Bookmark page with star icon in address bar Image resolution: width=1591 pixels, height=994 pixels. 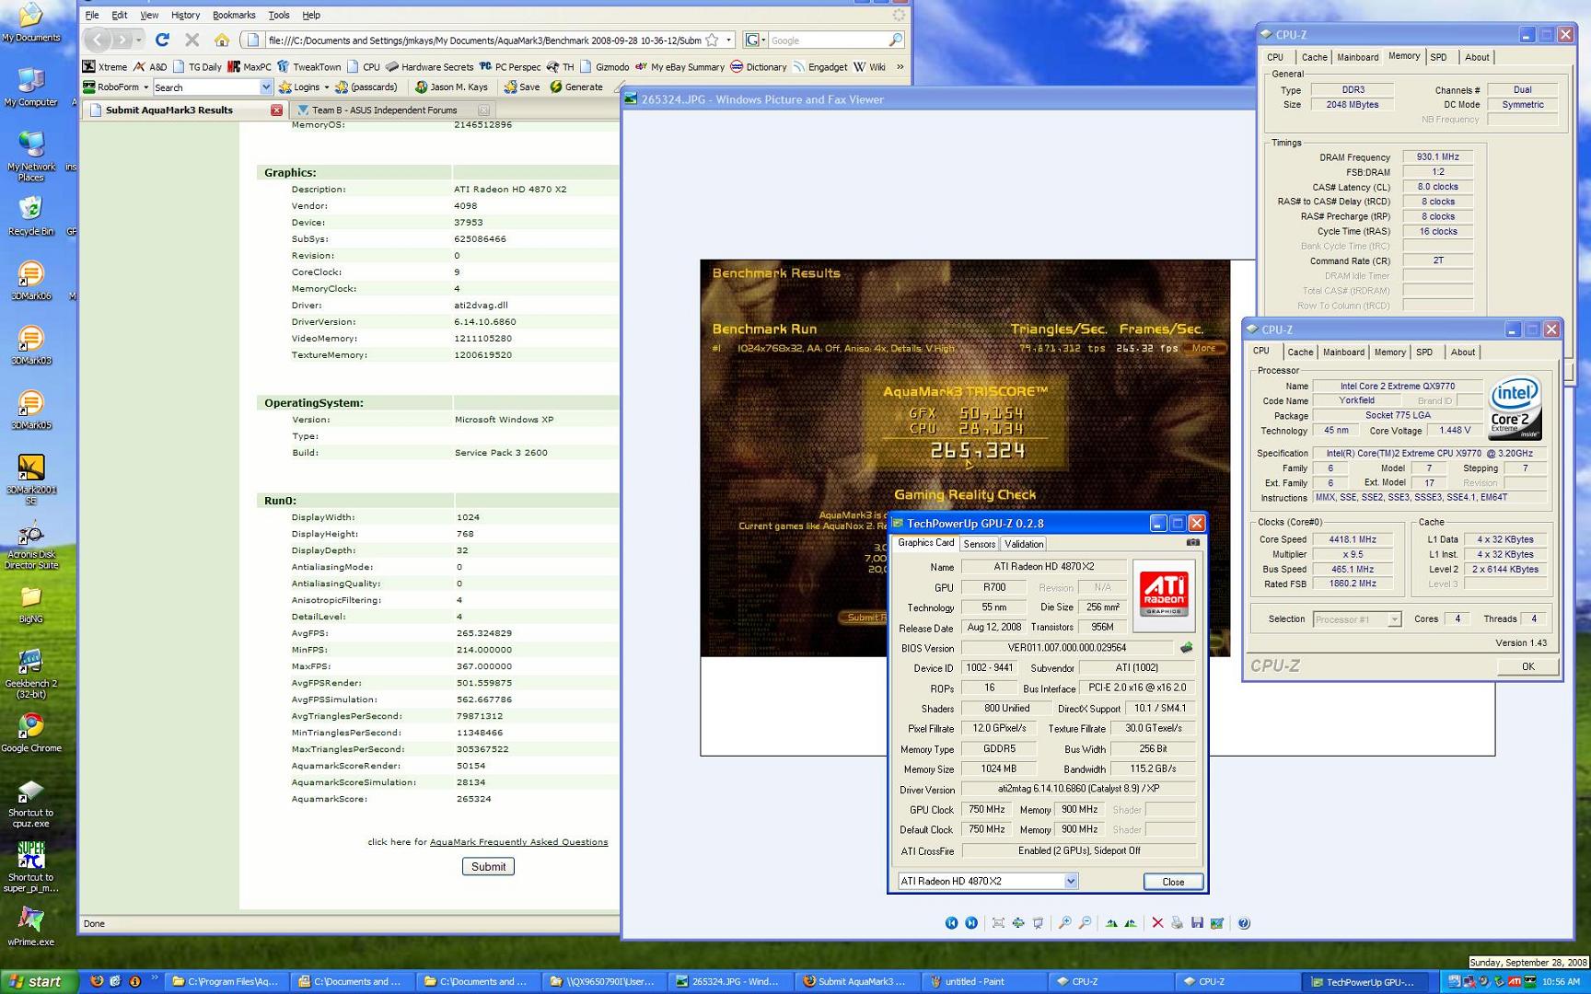tap(712, 40)
